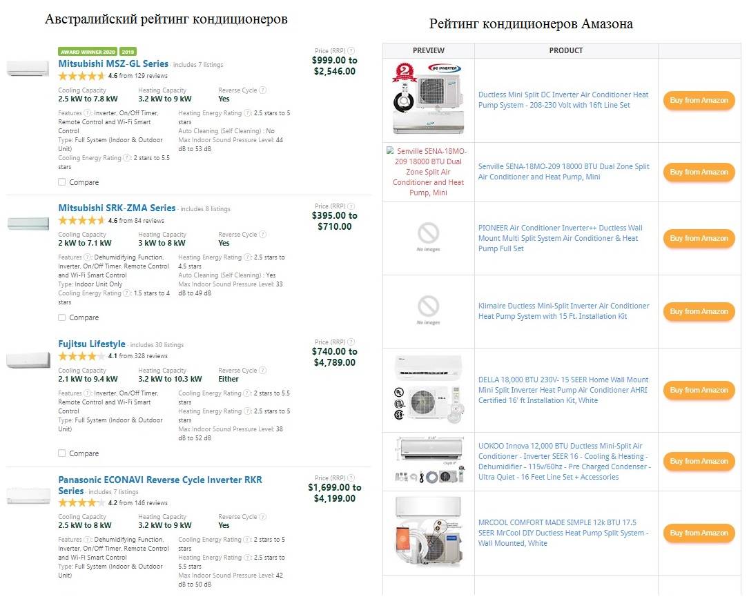Click Price help icon for Panasonic ECONAVI
The height and width of the screenshot is (599, 749).
pyautogui.click(x=351, y=478)
